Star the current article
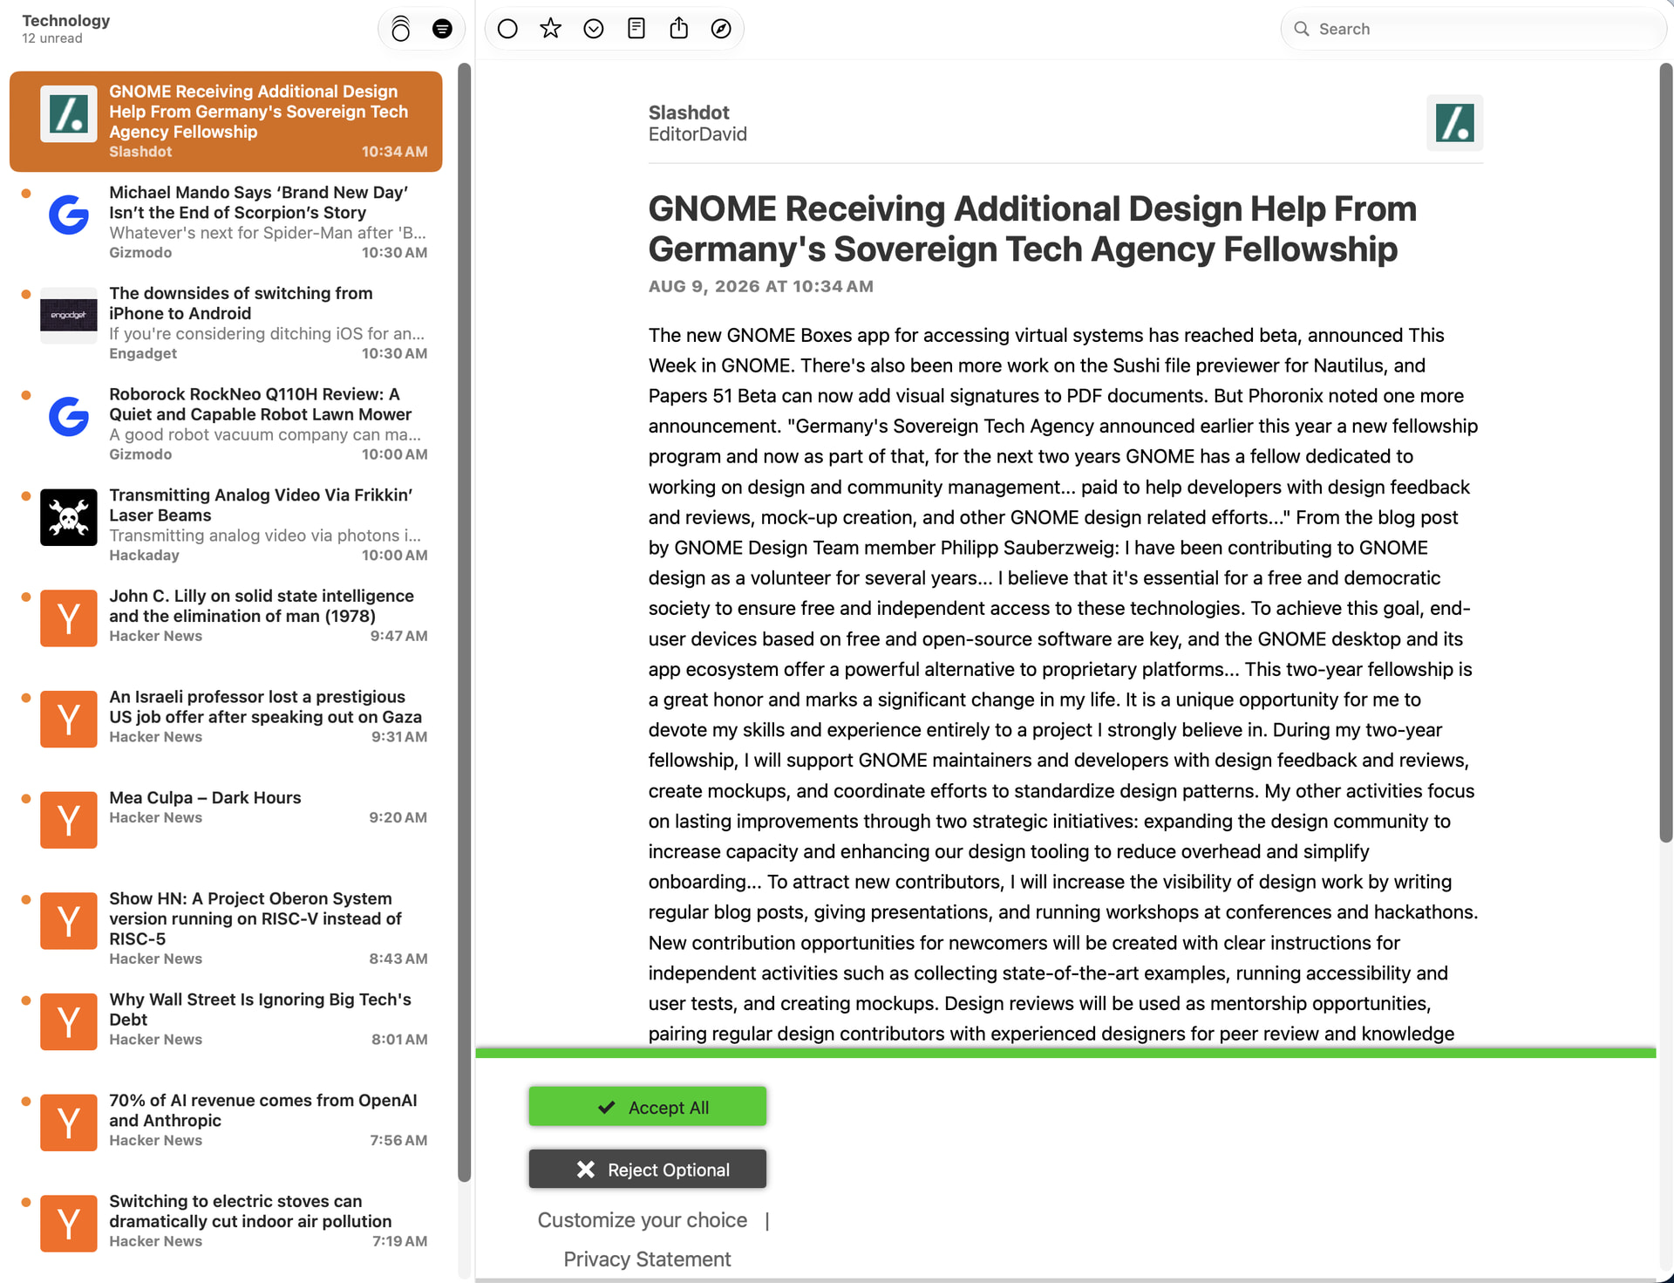Viewport: 1674px width, 1283px height. tap(550, 29)
